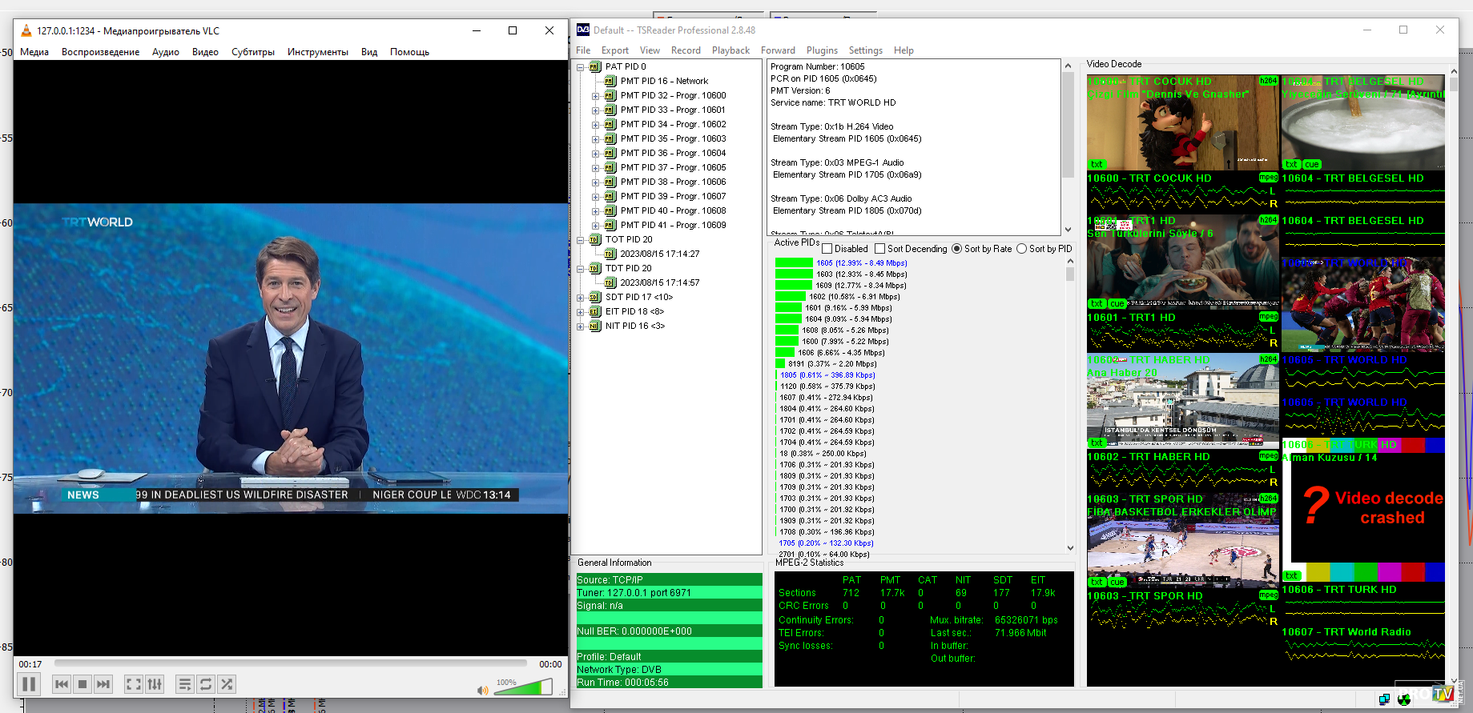Viewport: 1473px width, 713px height.
Task: Adjust the VLC volume slider
Action: point(523,687)
